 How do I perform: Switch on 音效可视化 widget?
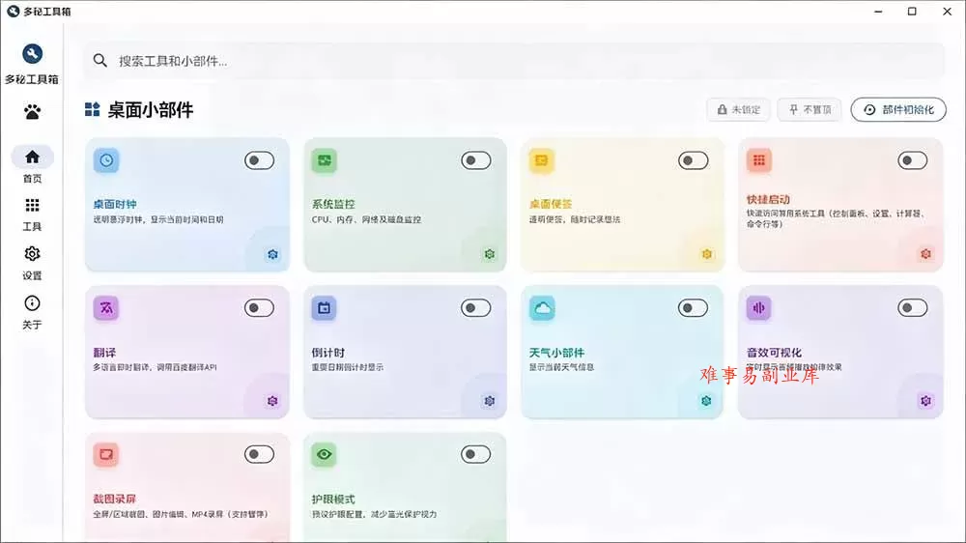(913, 307)
